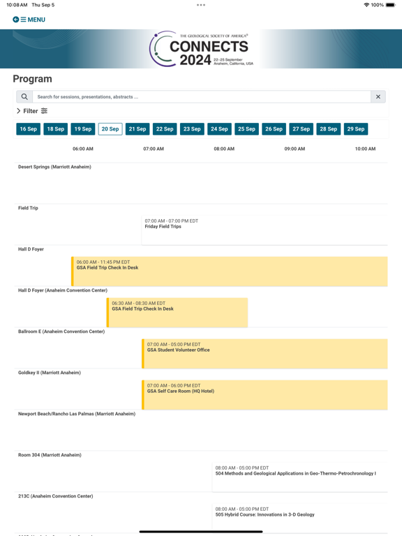The width and height of the screenshot is (402, 536).
Task: Click the 'Ballroom E (Anaheim Convention Center)' label
Action: 61,332
